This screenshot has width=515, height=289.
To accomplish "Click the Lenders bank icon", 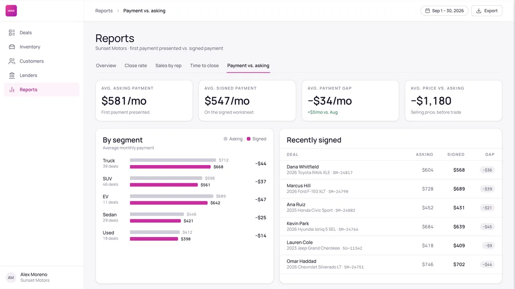I will point(12,75).
